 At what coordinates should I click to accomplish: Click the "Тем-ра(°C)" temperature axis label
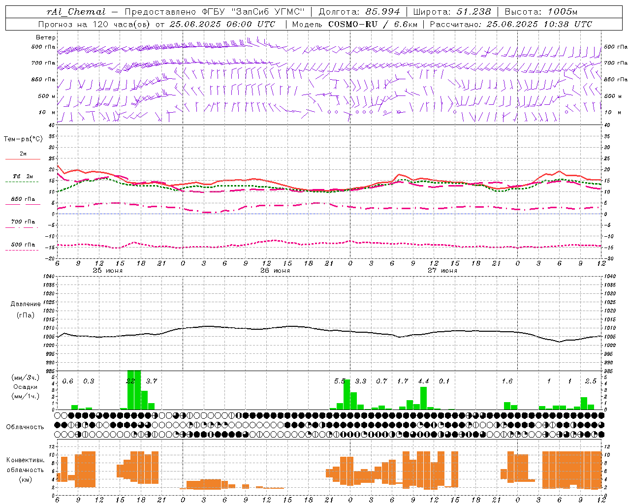pos(23,139)
